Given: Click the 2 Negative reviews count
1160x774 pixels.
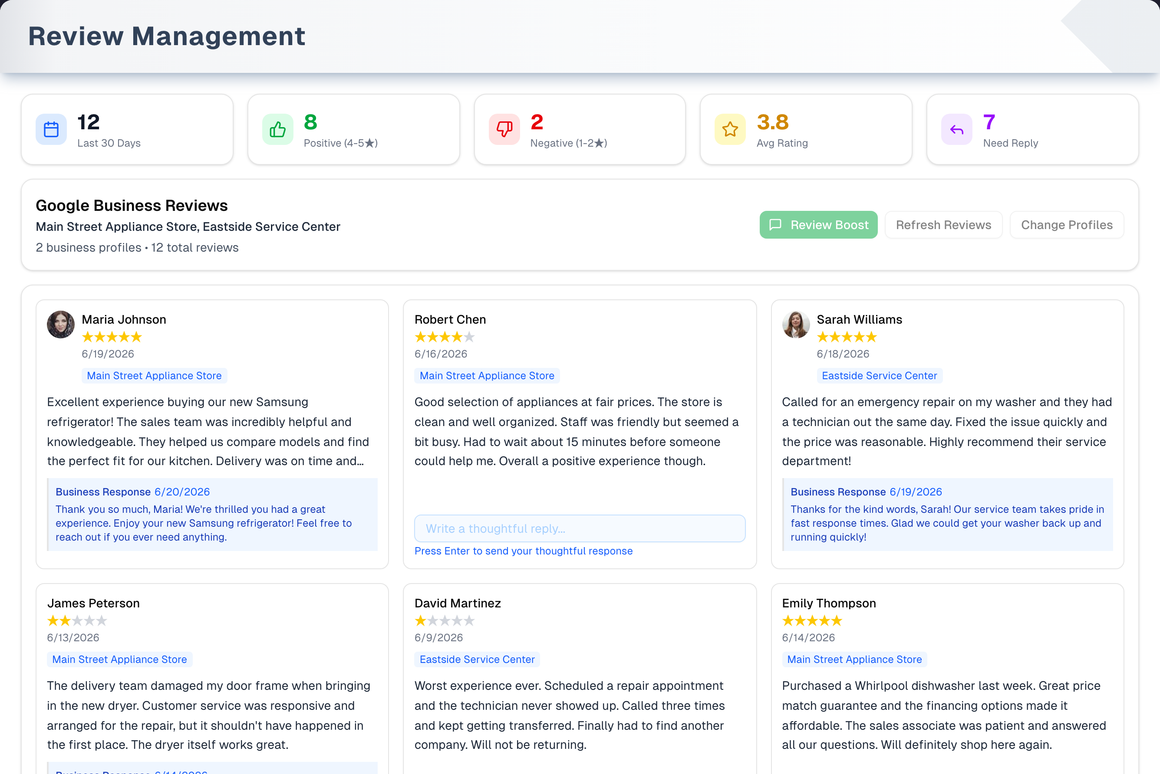Looking at the screenshot, I should (x=537, y=122).
